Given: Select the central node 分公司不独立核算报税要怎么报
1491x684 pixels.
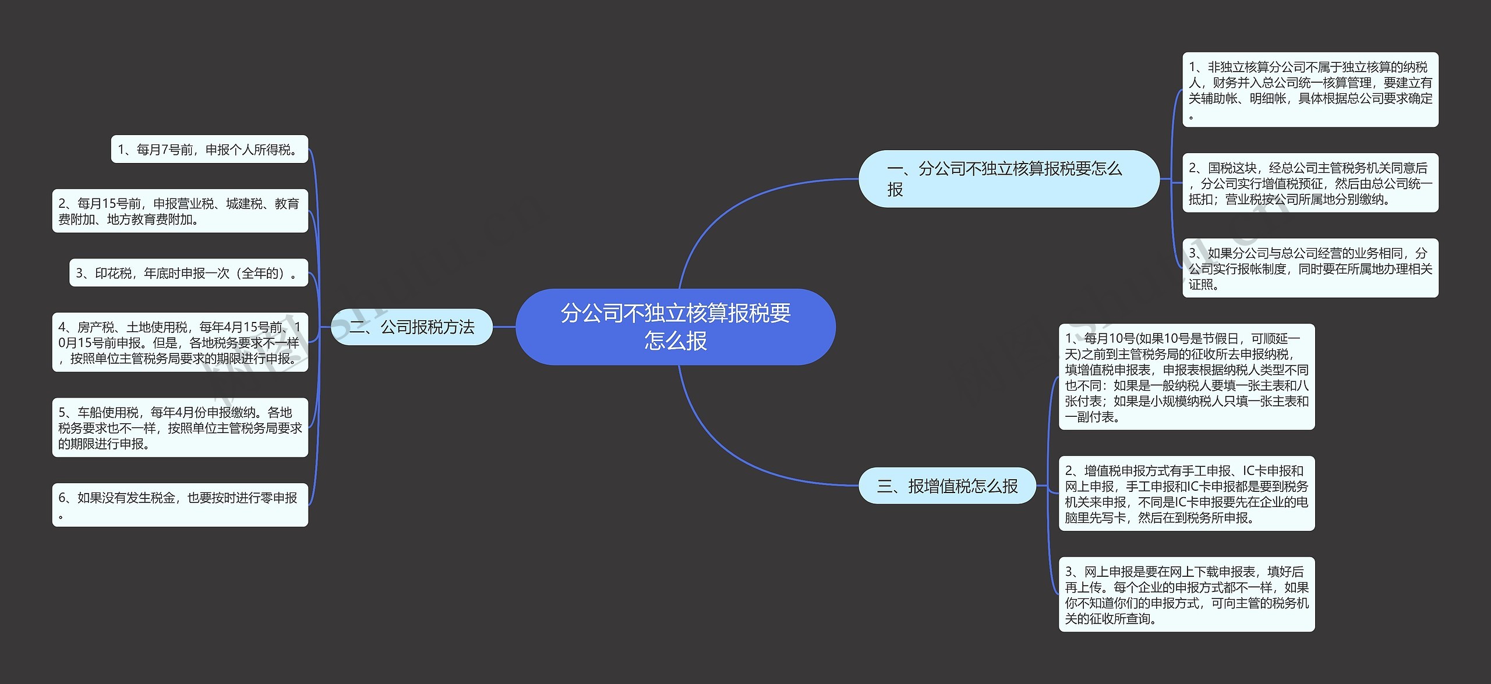Looking at the screenshot, I should [x=676, y=327].
